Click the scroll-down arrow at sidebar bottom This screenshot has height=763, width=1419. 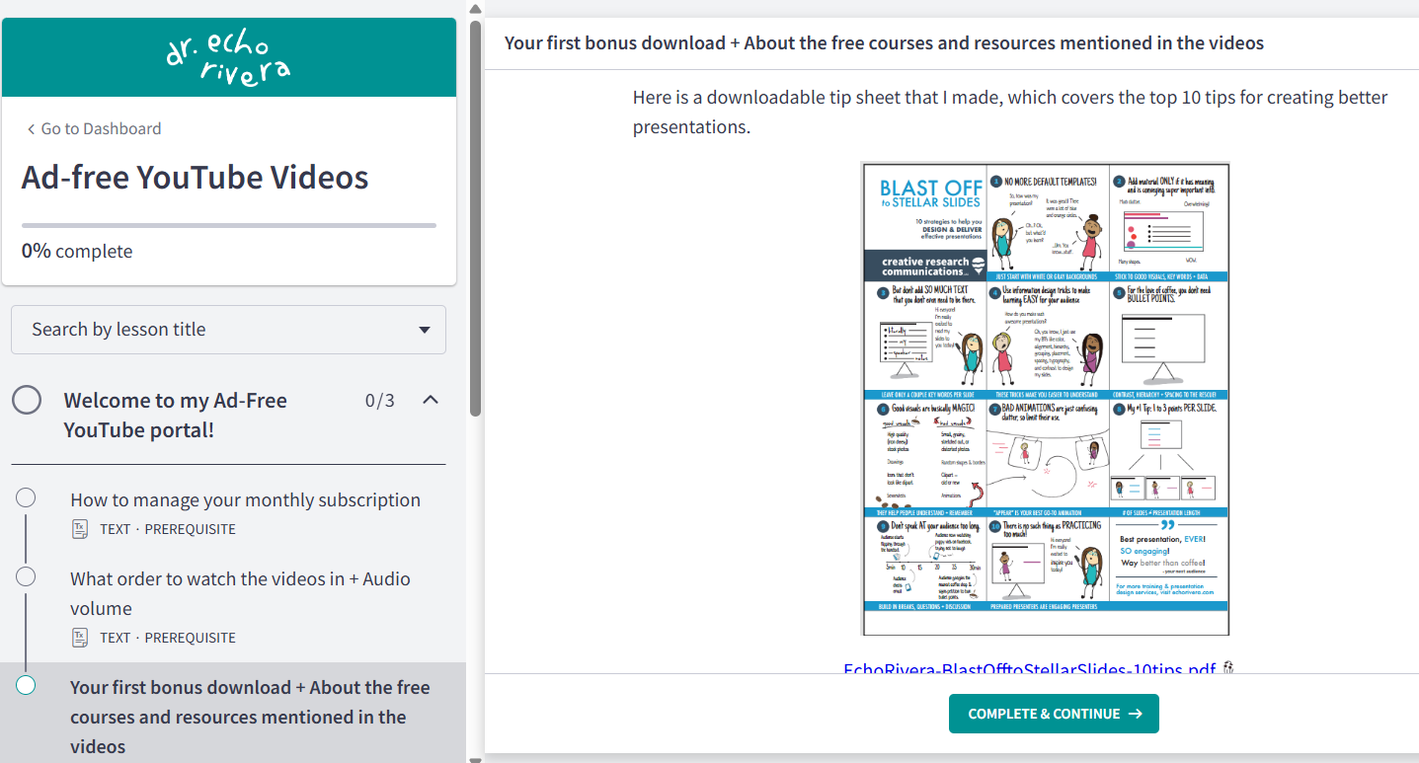point(475,759)
